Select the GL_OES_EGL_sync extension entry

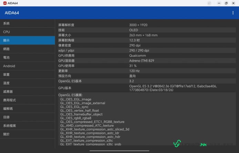pos(74,107)
